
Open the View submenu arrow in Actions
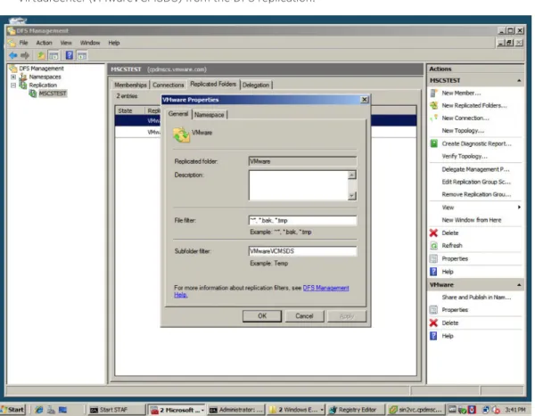click(519, 208)
